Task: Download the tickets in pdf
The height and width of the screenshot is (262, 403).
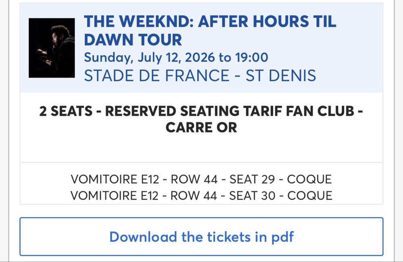Action: coord(201,237)
